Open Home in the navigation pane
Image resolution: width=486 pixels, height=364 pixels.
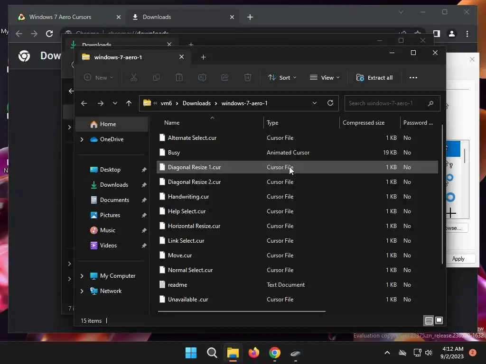point(112,124)
